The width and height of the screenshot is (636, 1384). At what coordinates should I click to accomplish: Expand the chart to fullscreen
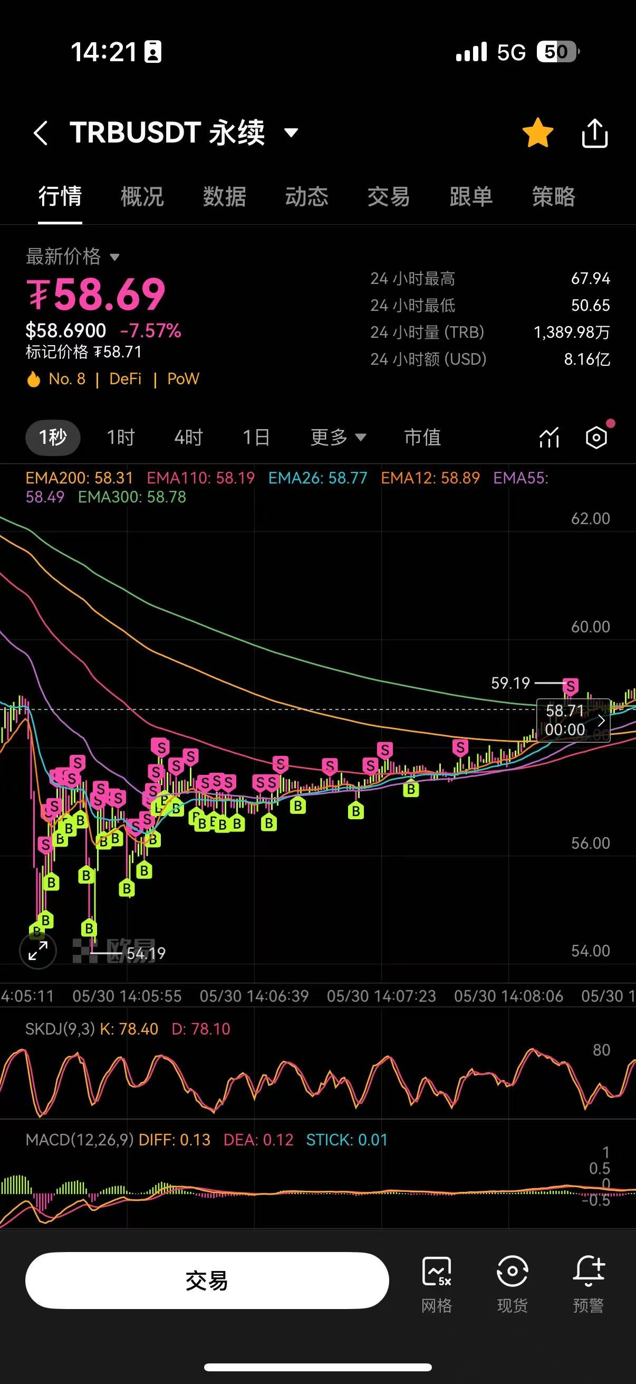(x=37, y=951)
